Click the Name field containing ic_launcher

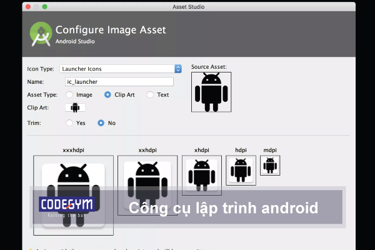coord(119,82)
